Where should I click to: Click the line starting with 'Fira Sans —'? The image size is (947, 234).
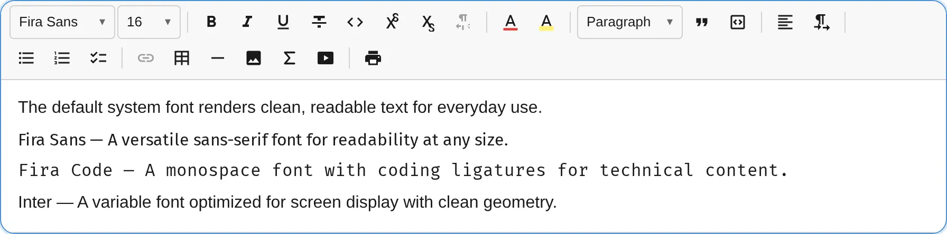point(263,140)
